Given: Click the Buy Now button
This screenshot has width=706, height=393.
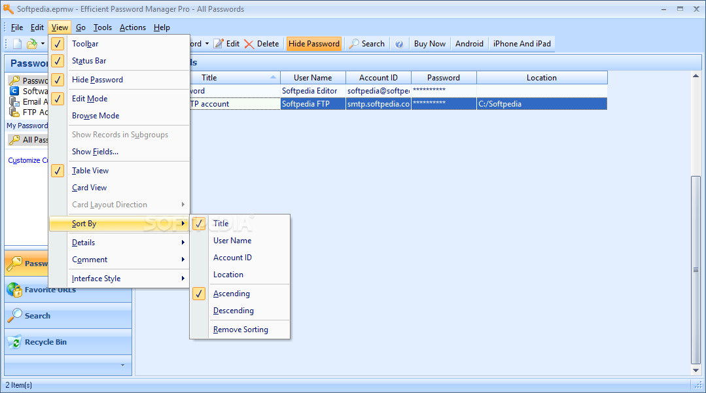Looking at the screenshot, I should coord(429,44).
